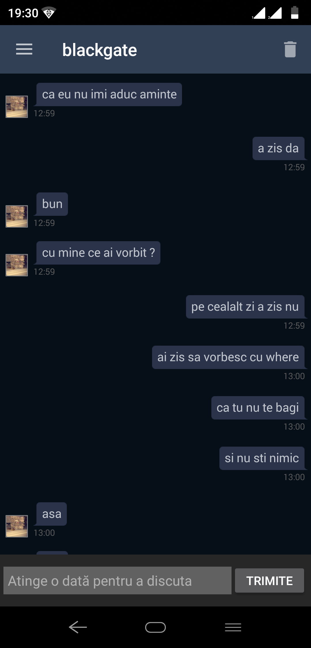Viewport: 311px width, 648px height.
Task: Tap the avatar next to 'bun' message
Action: pos(17,216)
